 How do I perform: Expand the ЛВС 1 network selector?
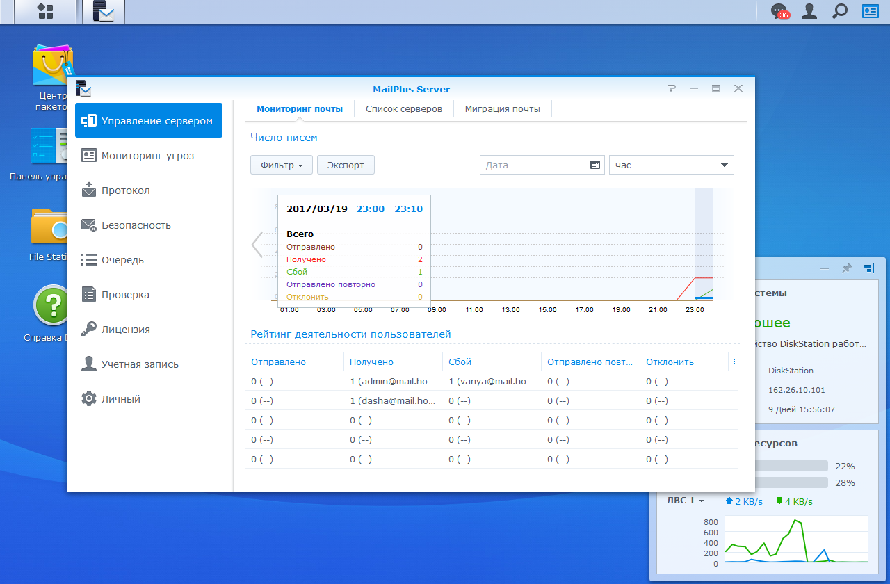[x=686, y=501]
